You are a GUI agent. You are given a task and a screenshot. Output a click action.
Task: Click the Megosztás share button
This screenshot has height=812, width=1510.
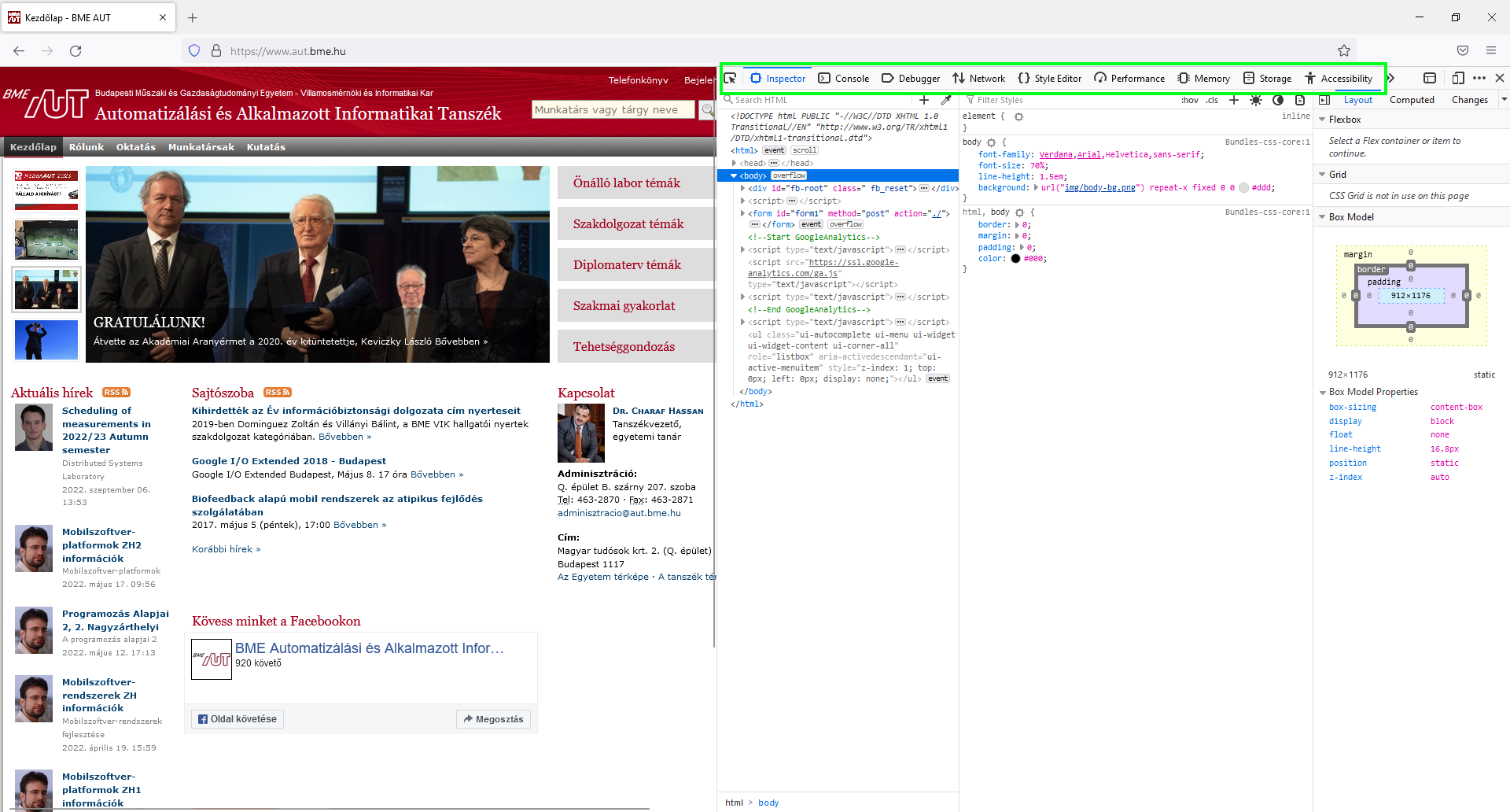[493, 719]
